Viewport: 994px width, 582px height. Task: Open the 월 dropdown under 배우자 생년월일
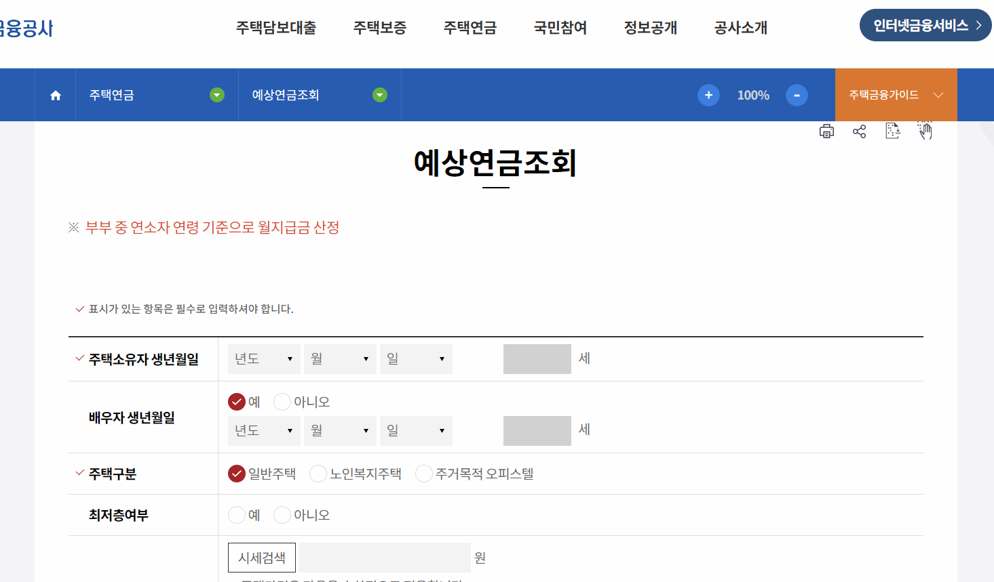click(340, 430)
